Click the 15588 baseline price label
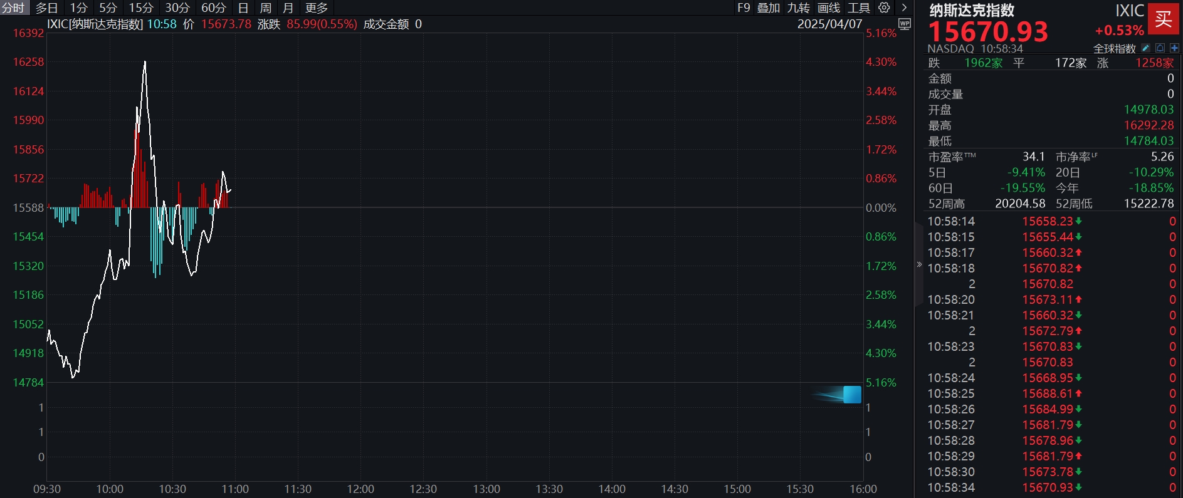Screen dimensions: 1183x498 click(x=28, y=207)
